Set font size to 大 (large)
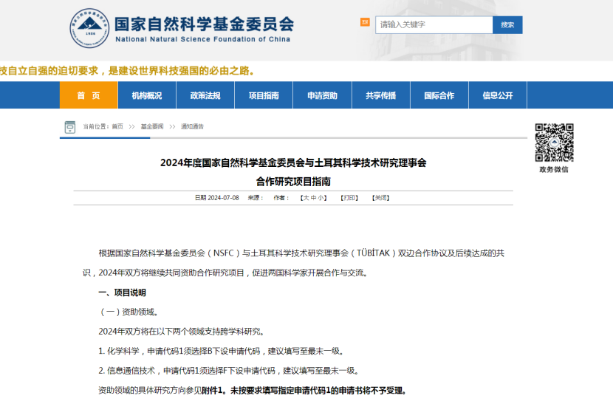613x404 pixels. pos(306,198)
